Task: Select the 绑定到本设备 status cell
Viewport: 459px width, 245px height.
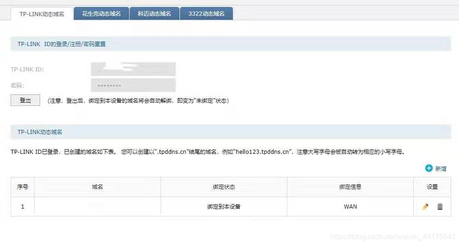Action: pos(224,207)
